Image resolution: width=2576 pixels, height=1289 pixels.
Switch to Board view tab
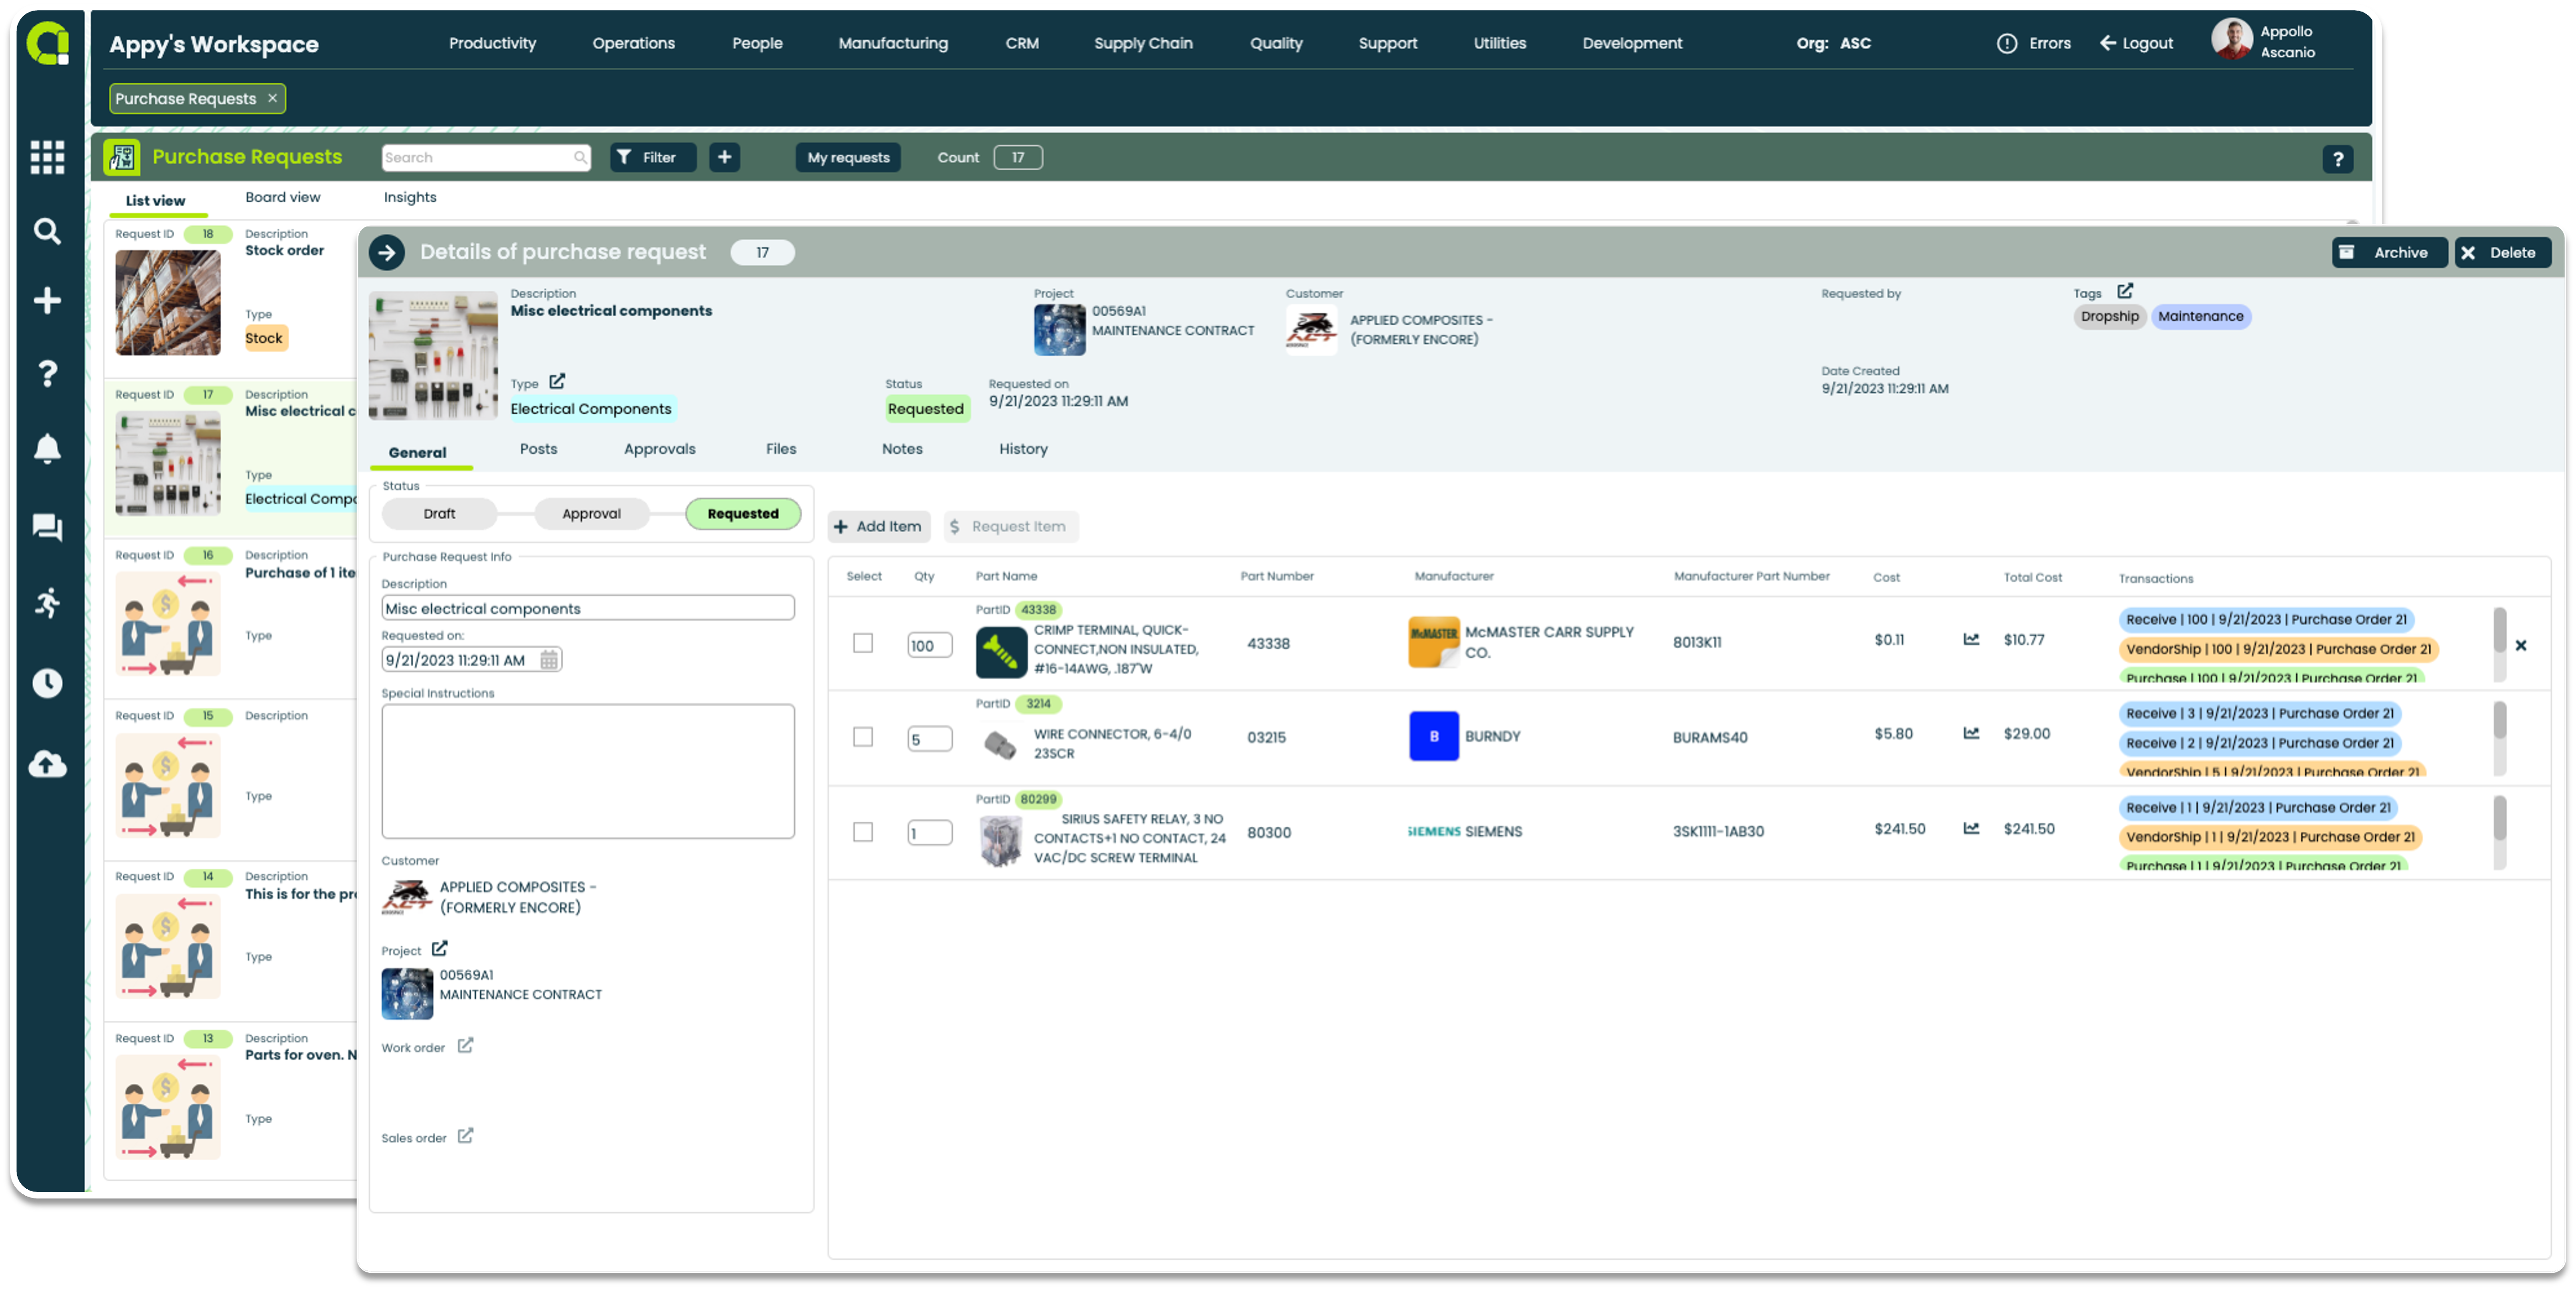(283, 197)
